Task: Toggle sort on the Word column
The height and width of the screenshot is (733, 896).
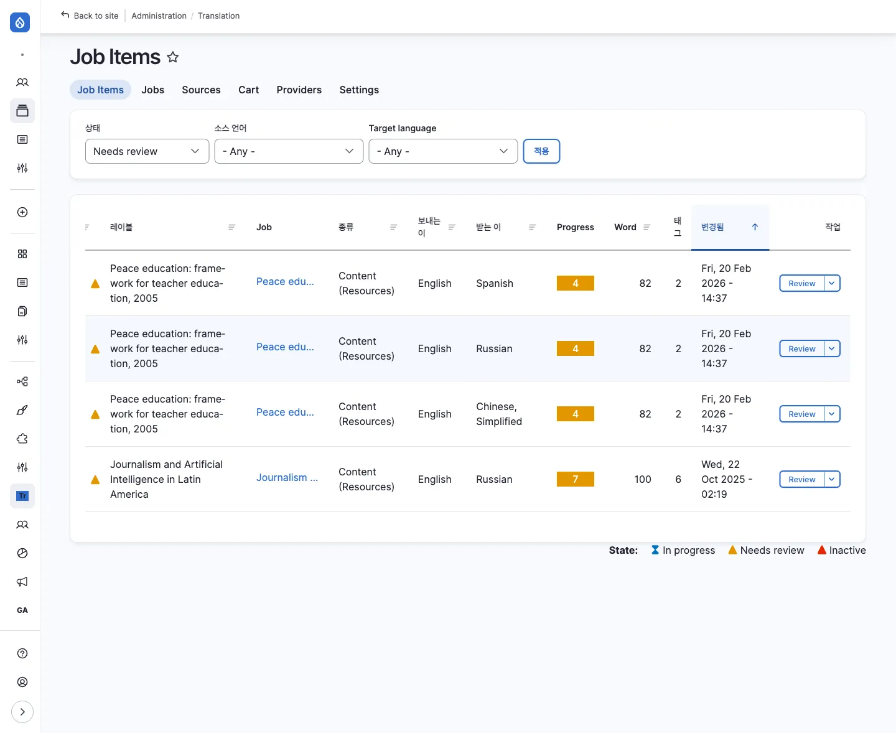Action: pyautogui.click(x=625, y=227)
